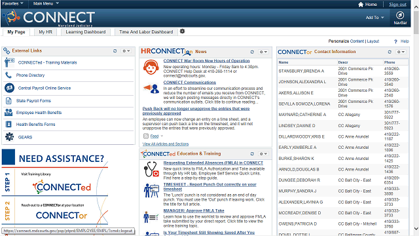Open MANAGER: Approve FMLA Take link

click(194, 210)
